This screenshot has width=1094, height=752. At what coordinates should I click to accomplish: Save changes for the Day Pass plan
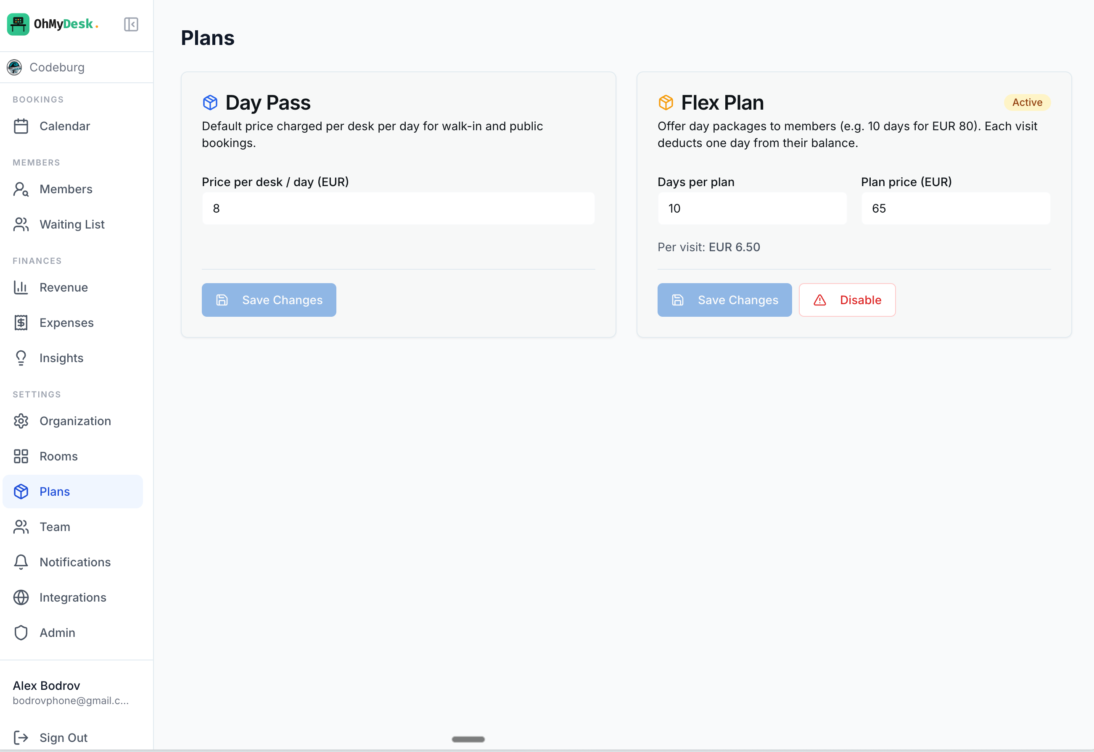tap(269, 300)
